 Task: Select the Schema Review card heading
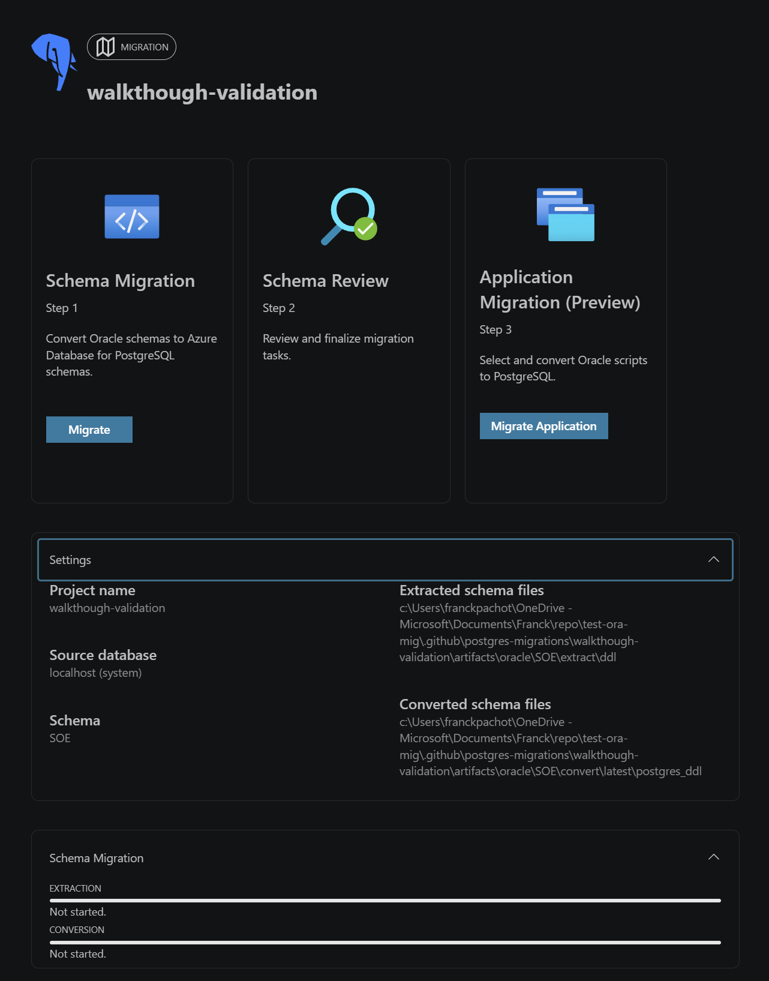326,281
